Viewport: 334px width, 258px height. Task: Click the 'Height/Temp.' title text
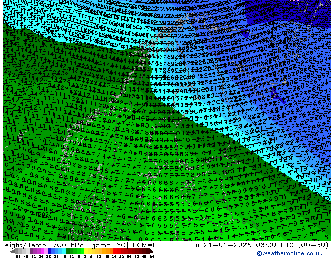tap(24, 245)
